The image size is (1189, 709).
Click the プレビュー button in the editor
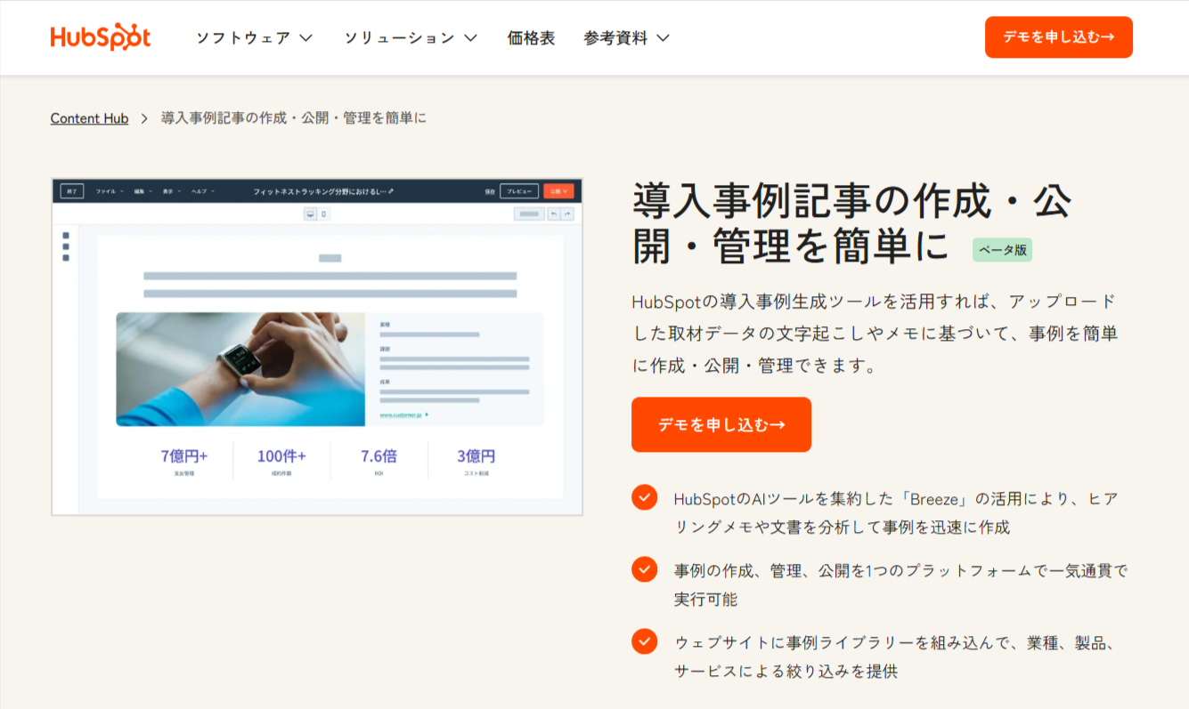520,191
